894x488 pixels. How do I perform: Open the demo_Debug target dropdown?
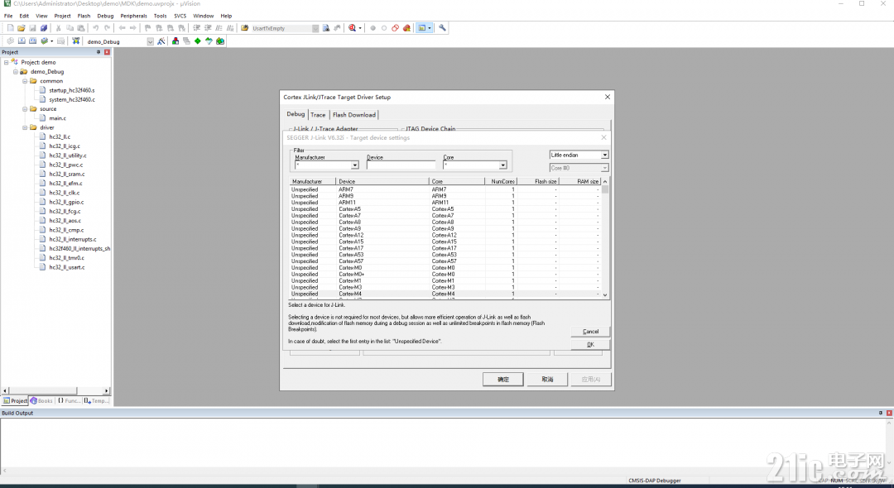tap(151, 41)
